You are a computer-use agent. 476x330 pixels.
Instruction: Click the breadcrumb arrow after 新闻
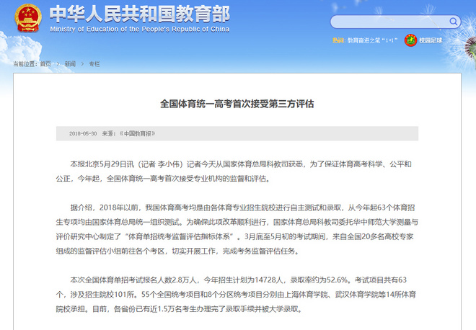(x=82, y=63)
